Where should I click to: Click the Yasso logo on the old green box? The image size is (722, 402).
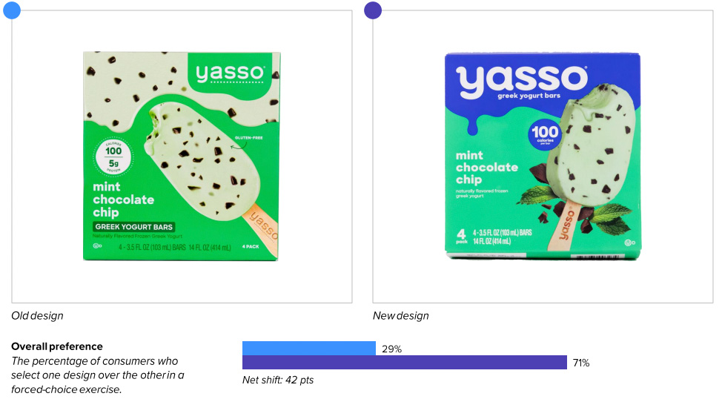coord(230,73)
